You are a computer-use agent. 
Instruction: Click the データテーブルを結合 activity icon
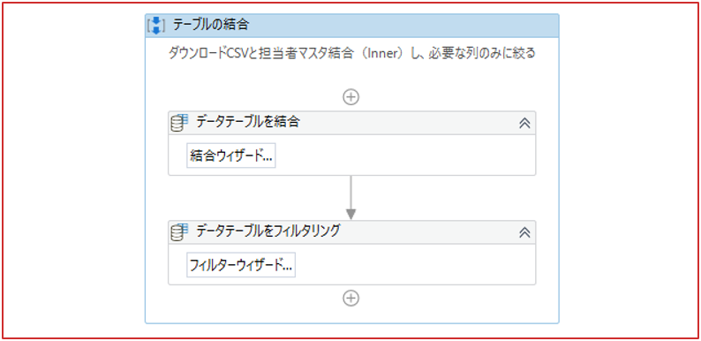[x=180, y=123]
